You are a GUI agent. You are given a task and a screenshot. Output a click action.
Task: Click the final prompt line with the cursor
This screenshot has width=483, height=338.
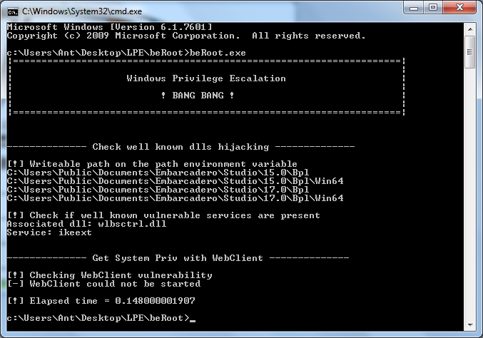pyautogui.click(x=100, y=317)
